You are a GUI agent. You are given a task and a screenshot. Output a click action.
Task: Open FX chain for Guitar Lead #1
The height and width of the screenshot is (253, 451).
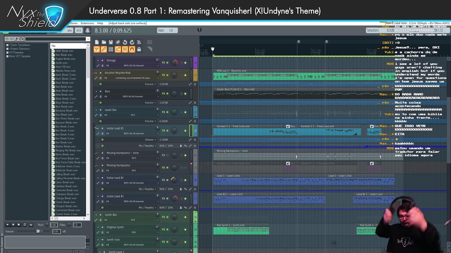[x=163, y=131]
